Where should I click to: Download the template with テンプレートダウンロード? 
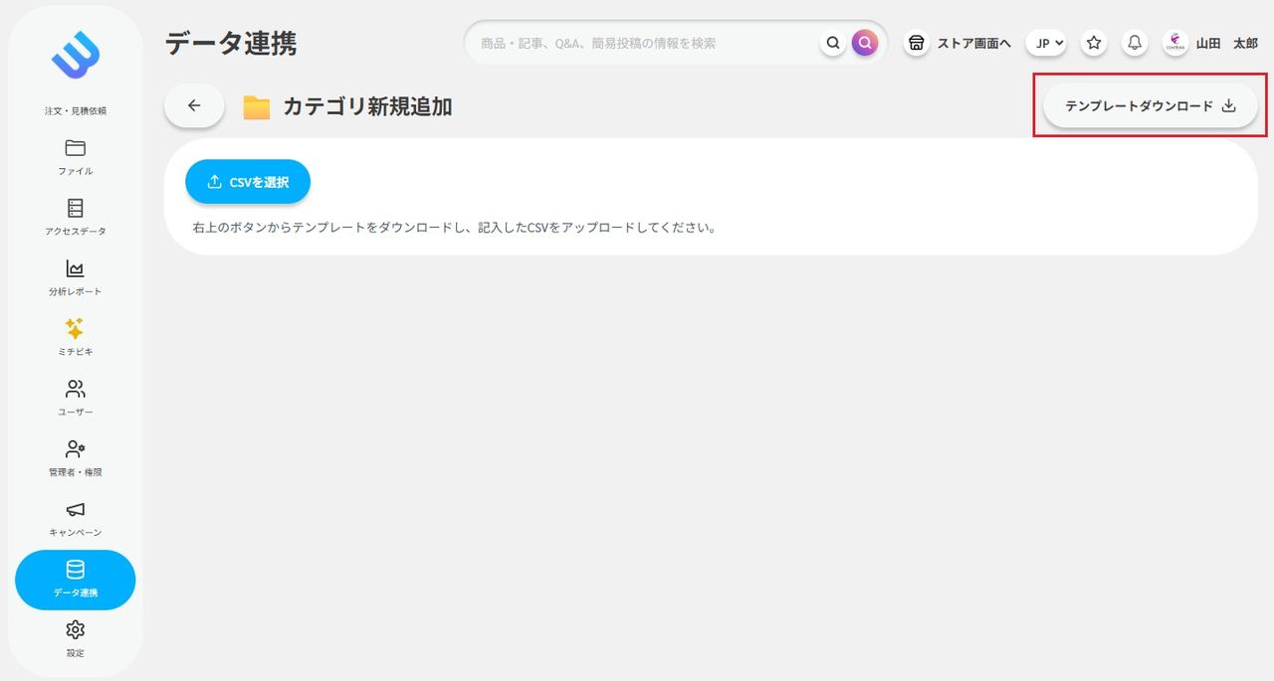[1151, 105]
